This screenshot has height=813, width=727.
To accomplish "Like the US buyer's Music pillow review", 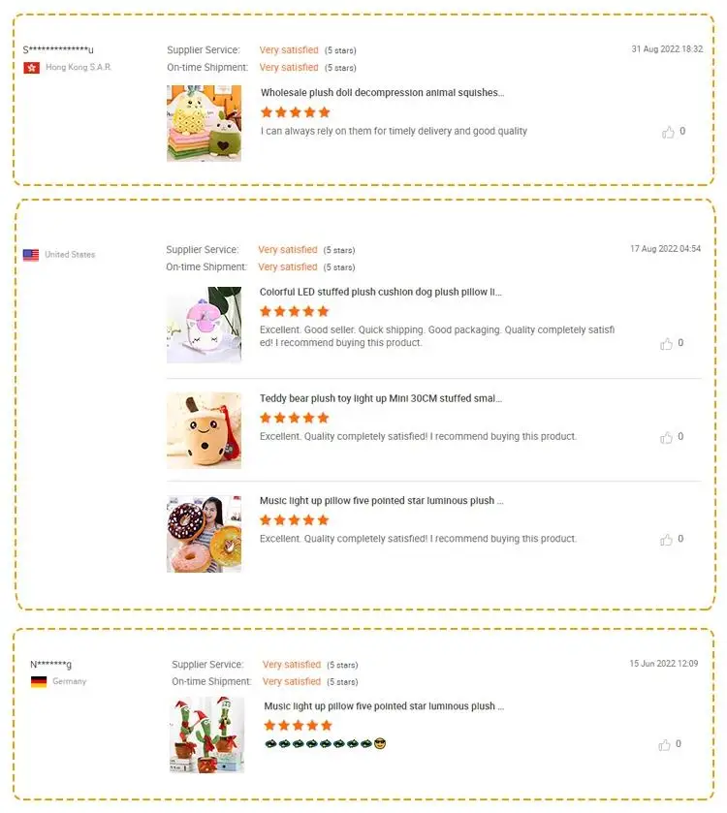I will pos(666,539).
